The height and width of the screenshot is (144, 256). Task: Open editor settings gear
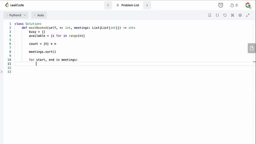point(240,15)
